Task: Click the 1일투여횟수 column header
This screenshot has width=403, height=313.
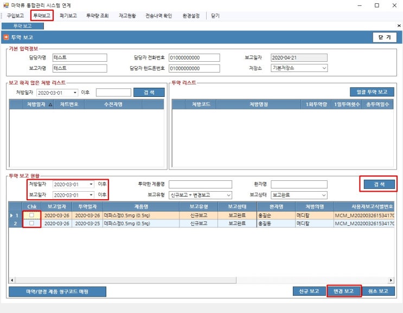Action: (347, 105)
